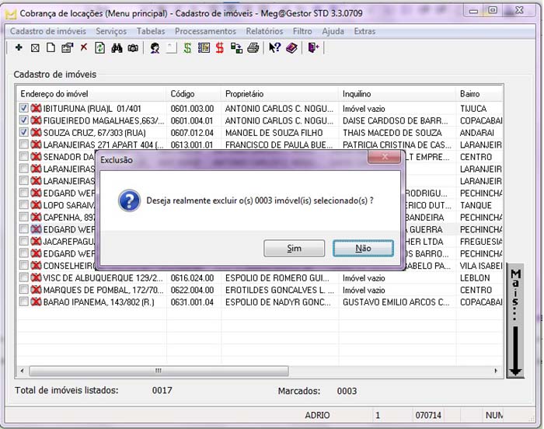Click the printer icon in toolbar
Viewport: 544px width, 429px height.
pyautogui.click(x=253, y=48)
